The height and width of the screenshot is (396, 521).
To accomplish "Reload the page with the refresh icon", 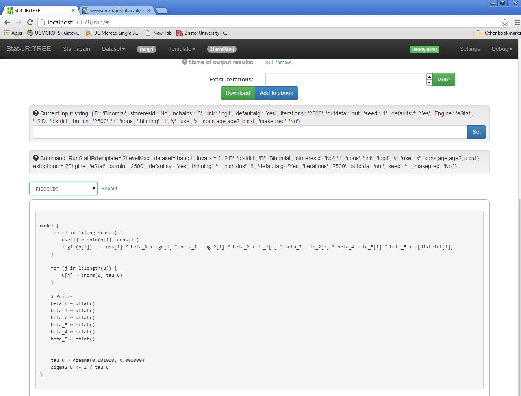I will coord(30,22).
